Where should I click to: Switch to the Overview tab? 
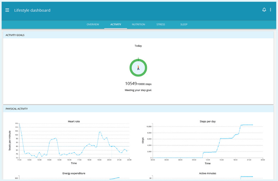click(x=93, y=25)
